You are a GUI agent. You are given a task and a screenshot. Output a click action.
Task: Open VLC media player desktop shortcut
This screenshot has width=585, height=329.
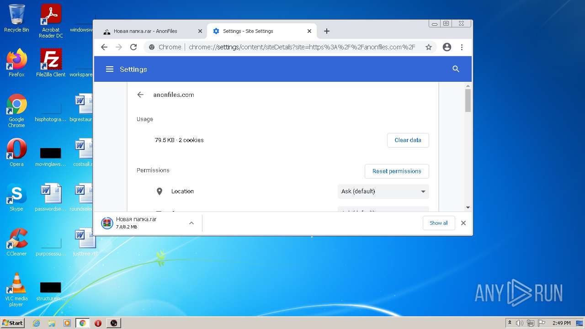pyautogui.click(x=16, y=290)
